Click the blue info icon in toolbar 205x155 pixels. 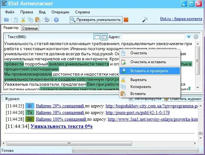tap(56, 20)
